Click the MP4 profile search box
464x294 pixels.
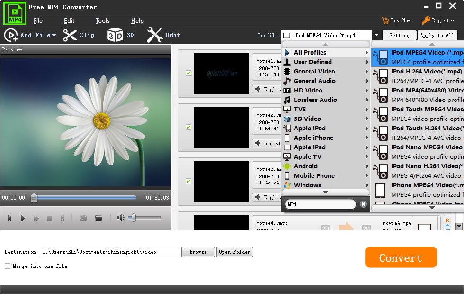(x=320, y=204)
